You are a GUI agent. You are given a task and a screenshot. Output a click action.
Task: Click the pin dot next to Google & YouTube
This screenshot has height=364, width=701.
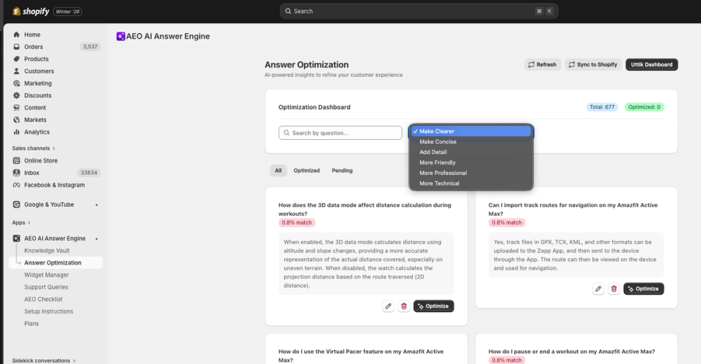[x=97, y=205]
